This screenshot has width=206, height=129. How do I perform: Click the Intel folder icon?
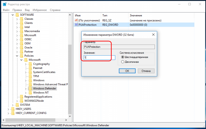click(x=22, y=27)
